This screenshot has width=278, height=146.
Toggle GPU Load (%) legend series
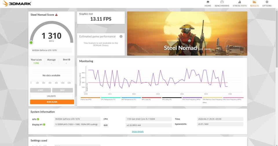point(151,99)
